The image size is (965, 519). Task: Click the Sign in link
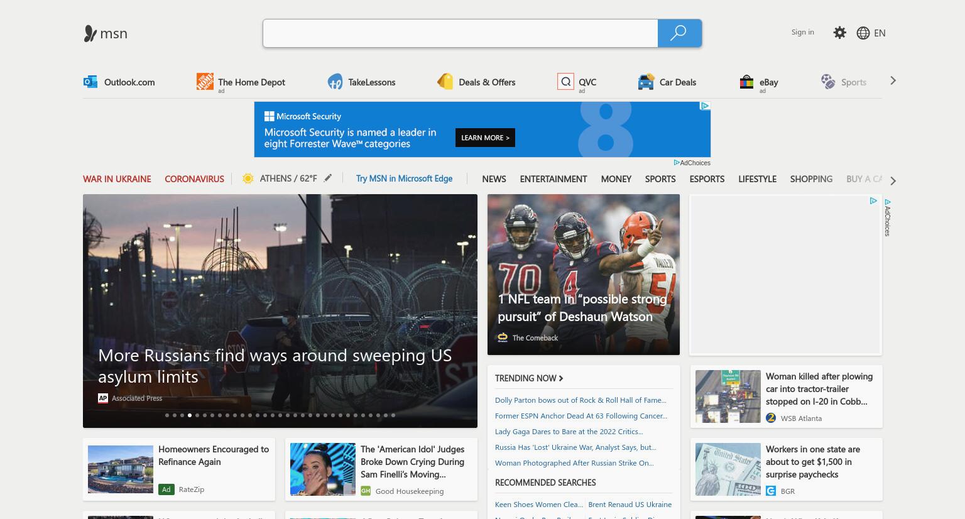tap(802, 32)
